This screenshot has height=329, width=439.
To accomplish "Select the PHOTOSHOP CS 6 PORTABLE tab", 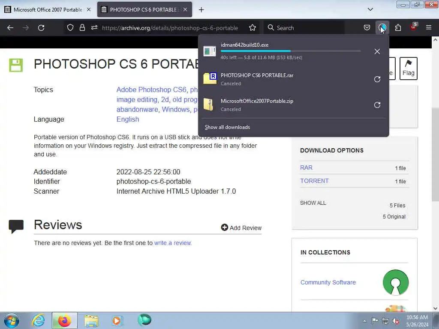I will pyautogui.click(x=139, y=9).
